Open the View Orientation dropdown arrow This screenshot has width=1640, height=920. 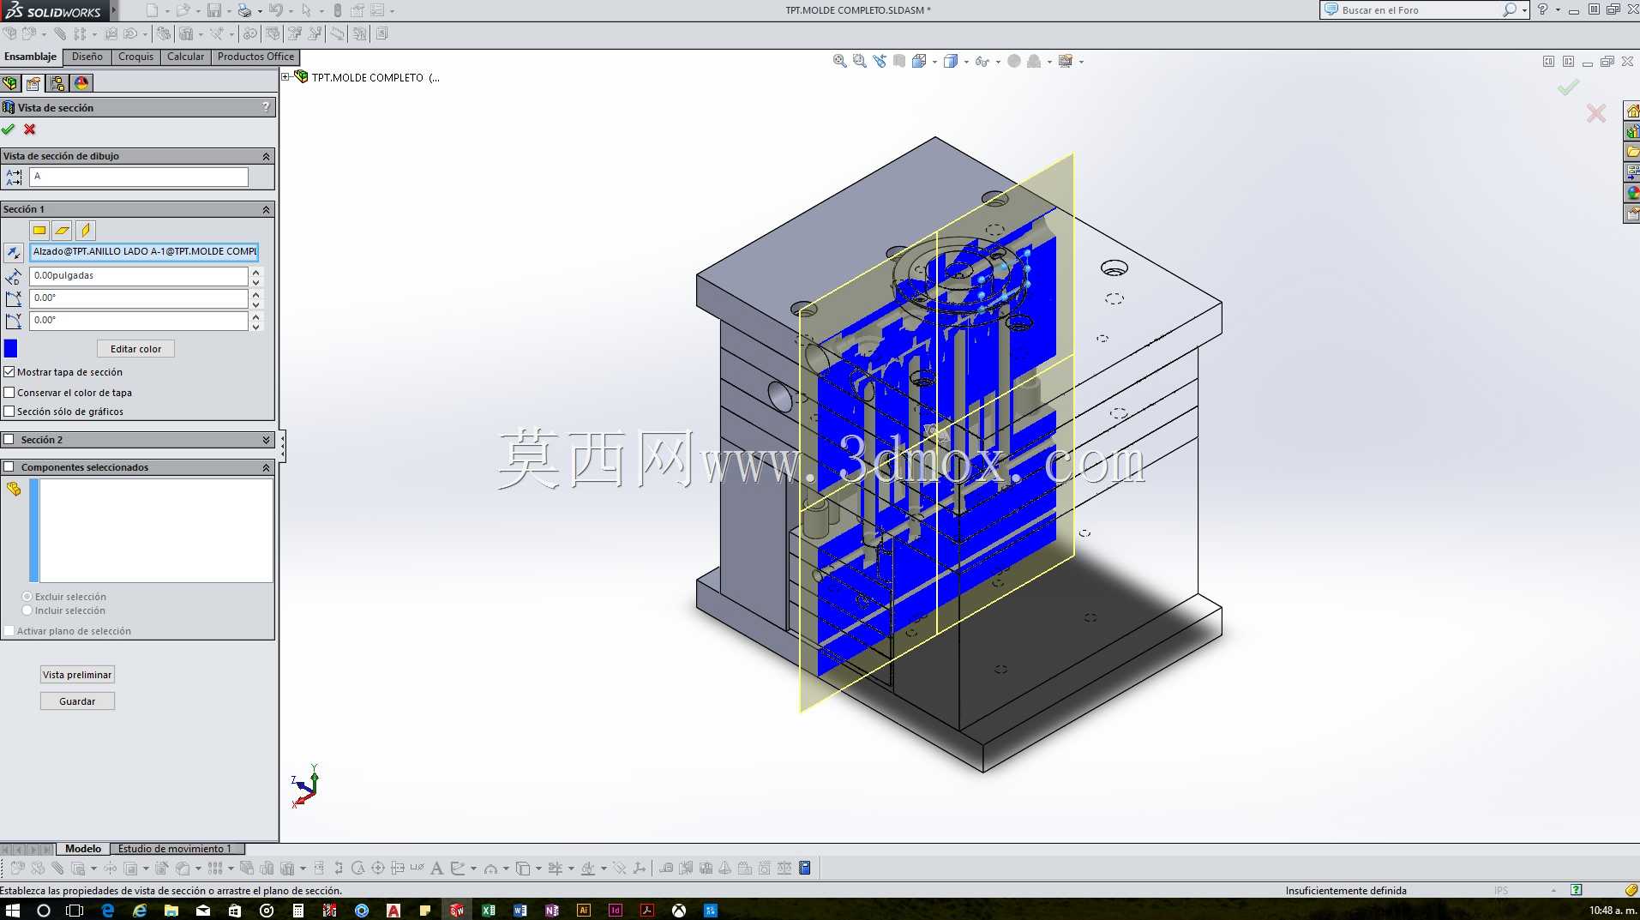(934, 62)
